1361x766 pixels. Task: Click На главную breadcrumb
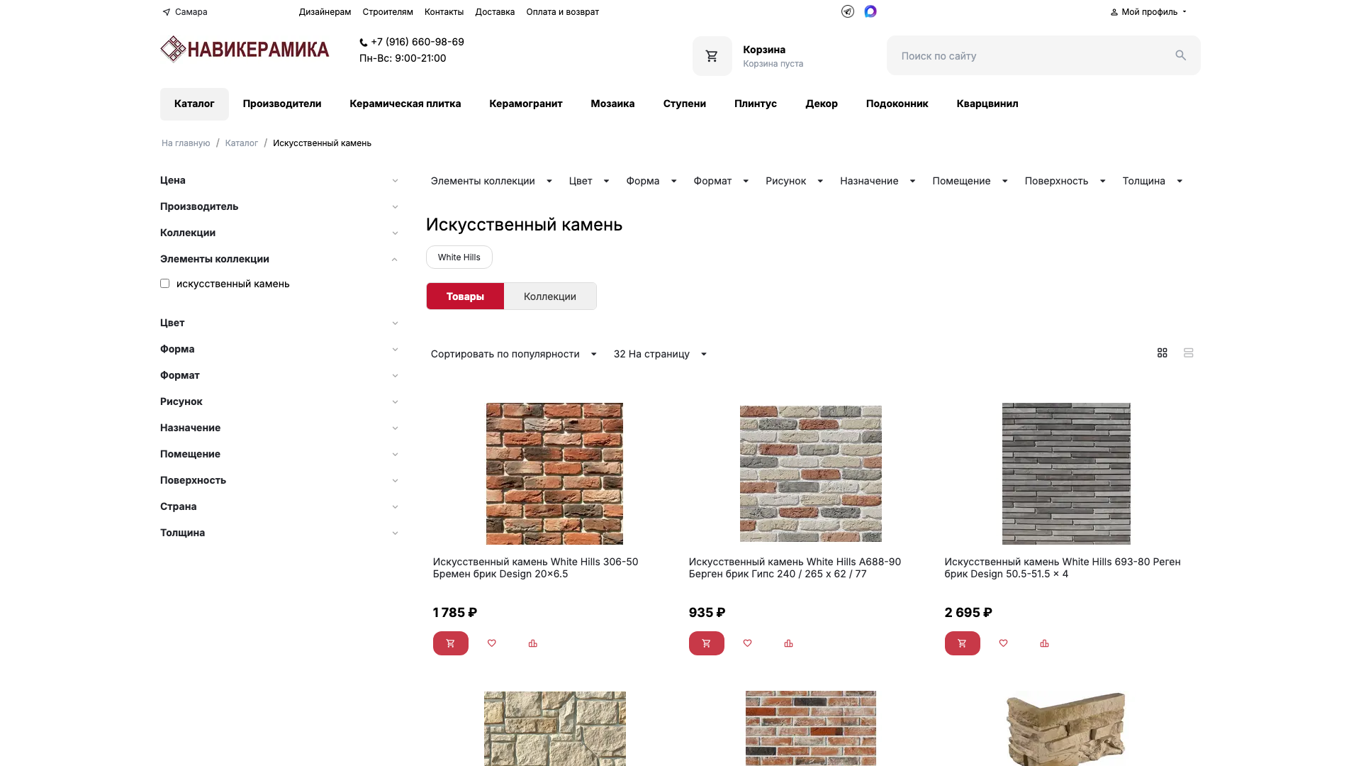pyautogui.click(x=186, y=143)
